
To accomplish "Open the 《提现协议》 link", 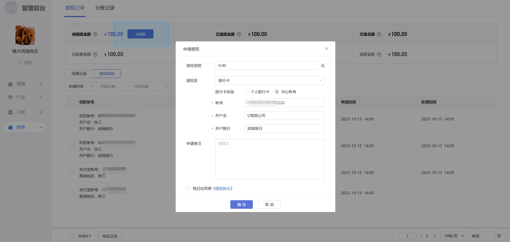I will tap(223, 188).
